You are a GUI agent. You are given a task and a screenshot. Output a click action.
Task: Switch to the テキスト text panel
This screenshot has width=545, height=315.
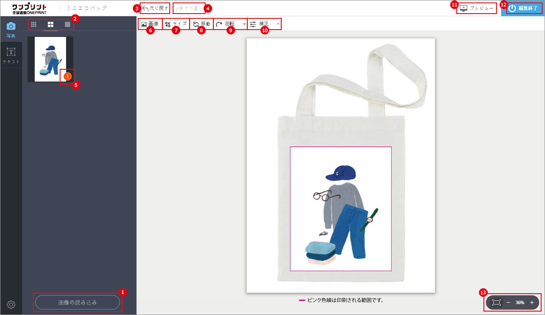(11, 55)
